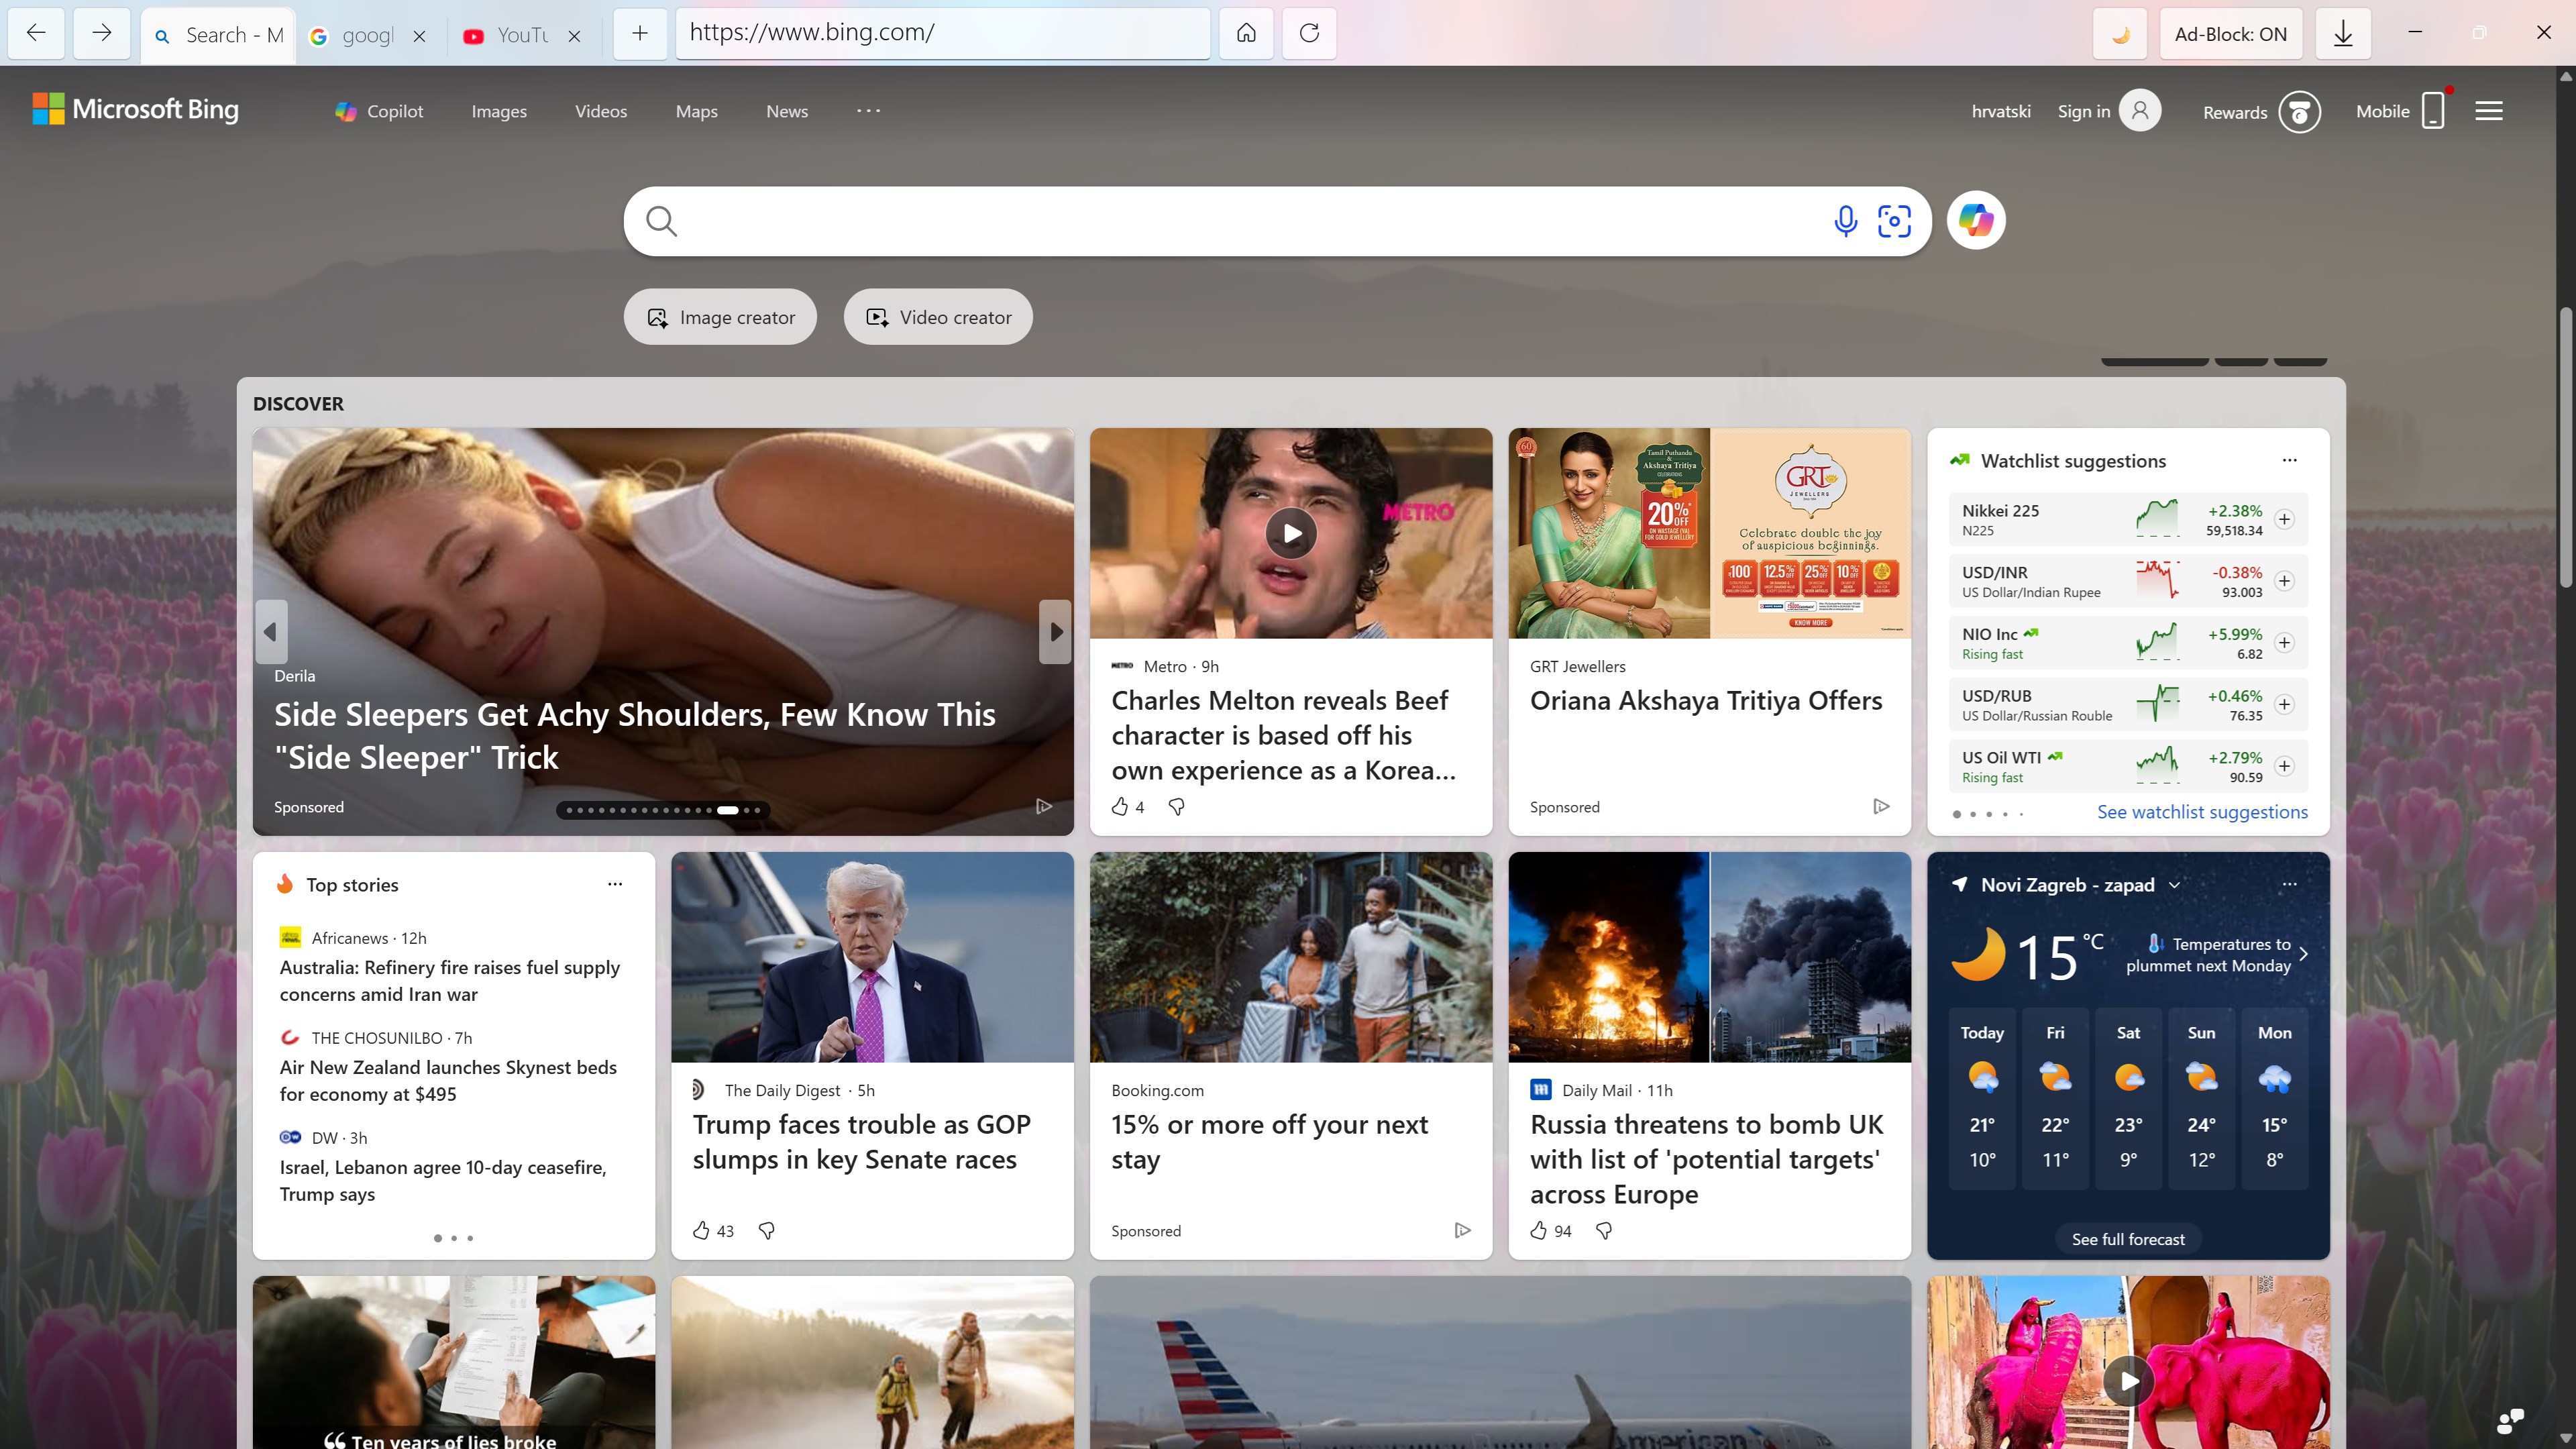Add US Oil WTI to watchlist

2284,766
